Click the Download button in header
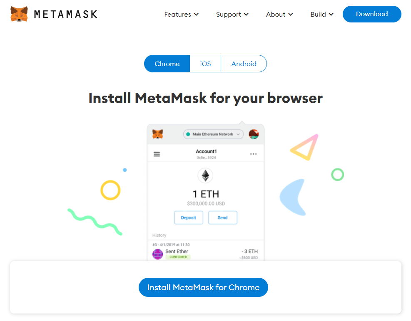Image resolution: width=411 pixels, height=321 pixels. (372, 14)
